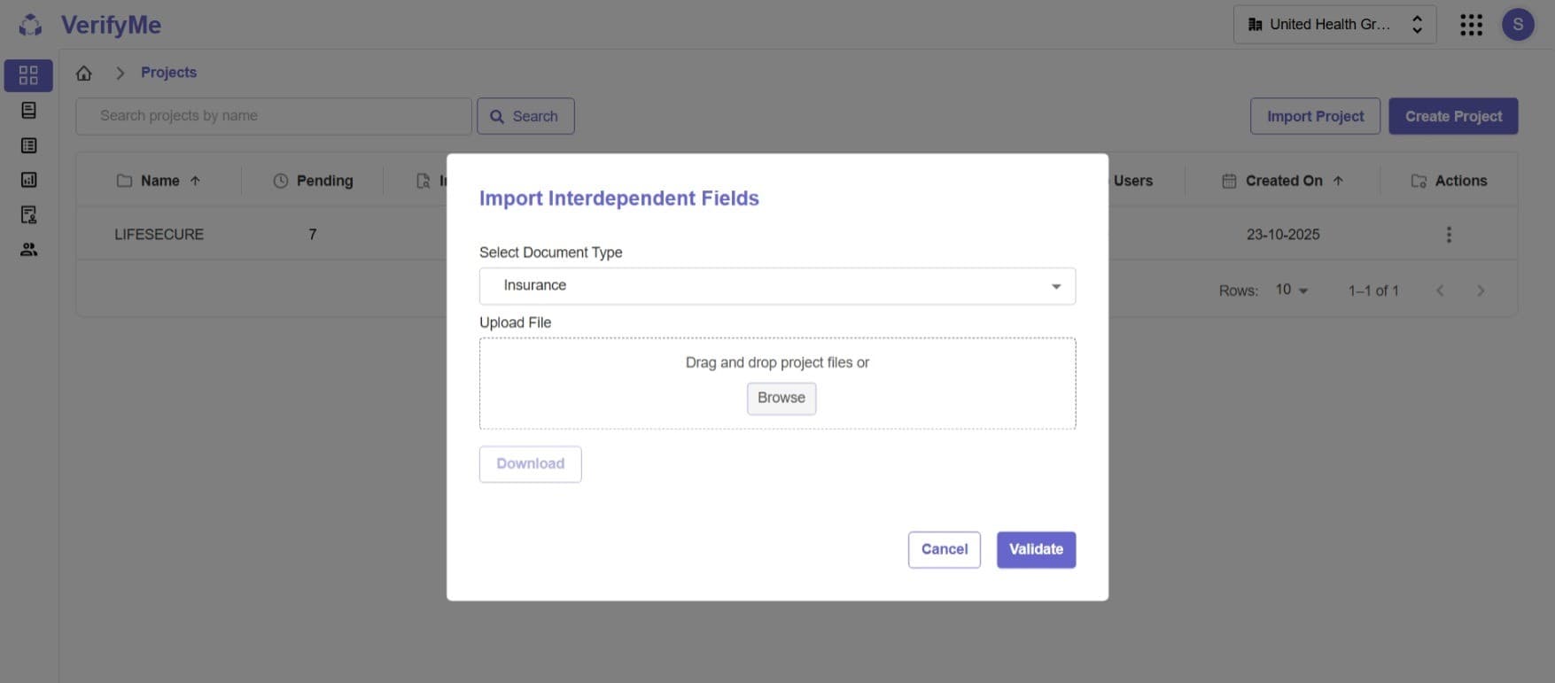Open the nine-dot apps grid menu
This screenshot has height=683, width=1555.
pyautogui.click(x=1471, y=25)
